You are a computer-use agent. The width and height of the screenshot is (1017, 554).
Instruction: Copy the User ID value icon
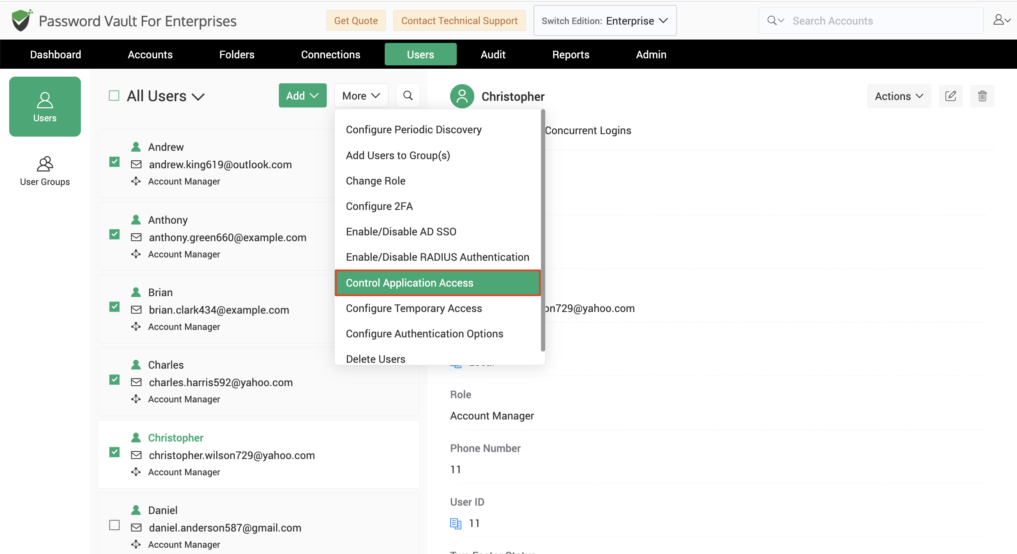[456, 524]
